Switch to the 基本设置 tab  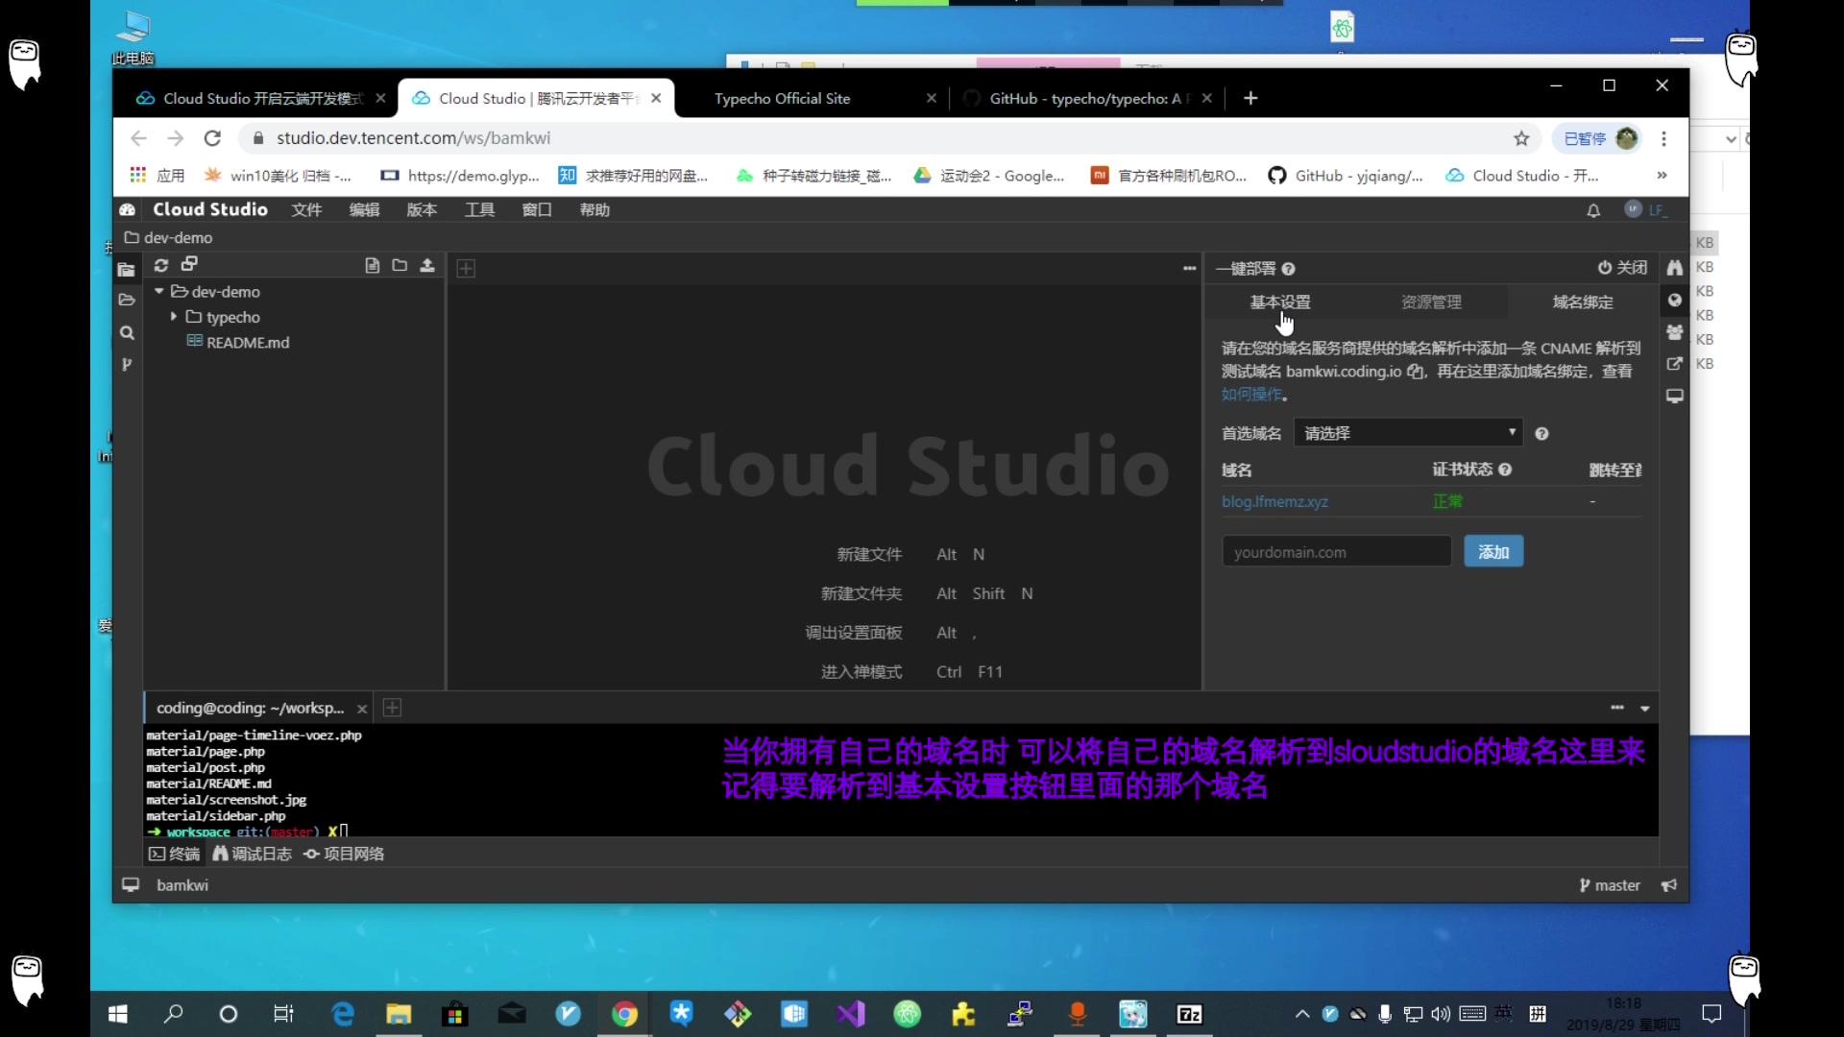tap(1280, 301)
